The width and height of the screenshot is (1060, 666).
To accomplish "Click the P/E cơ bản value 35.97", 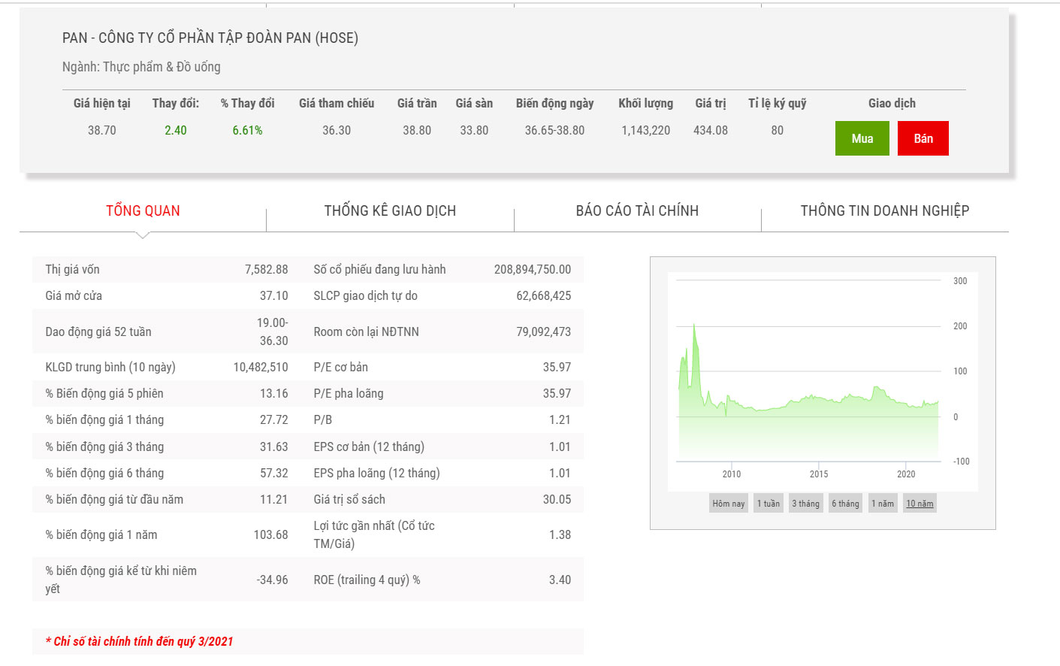I will click(557, 368).
